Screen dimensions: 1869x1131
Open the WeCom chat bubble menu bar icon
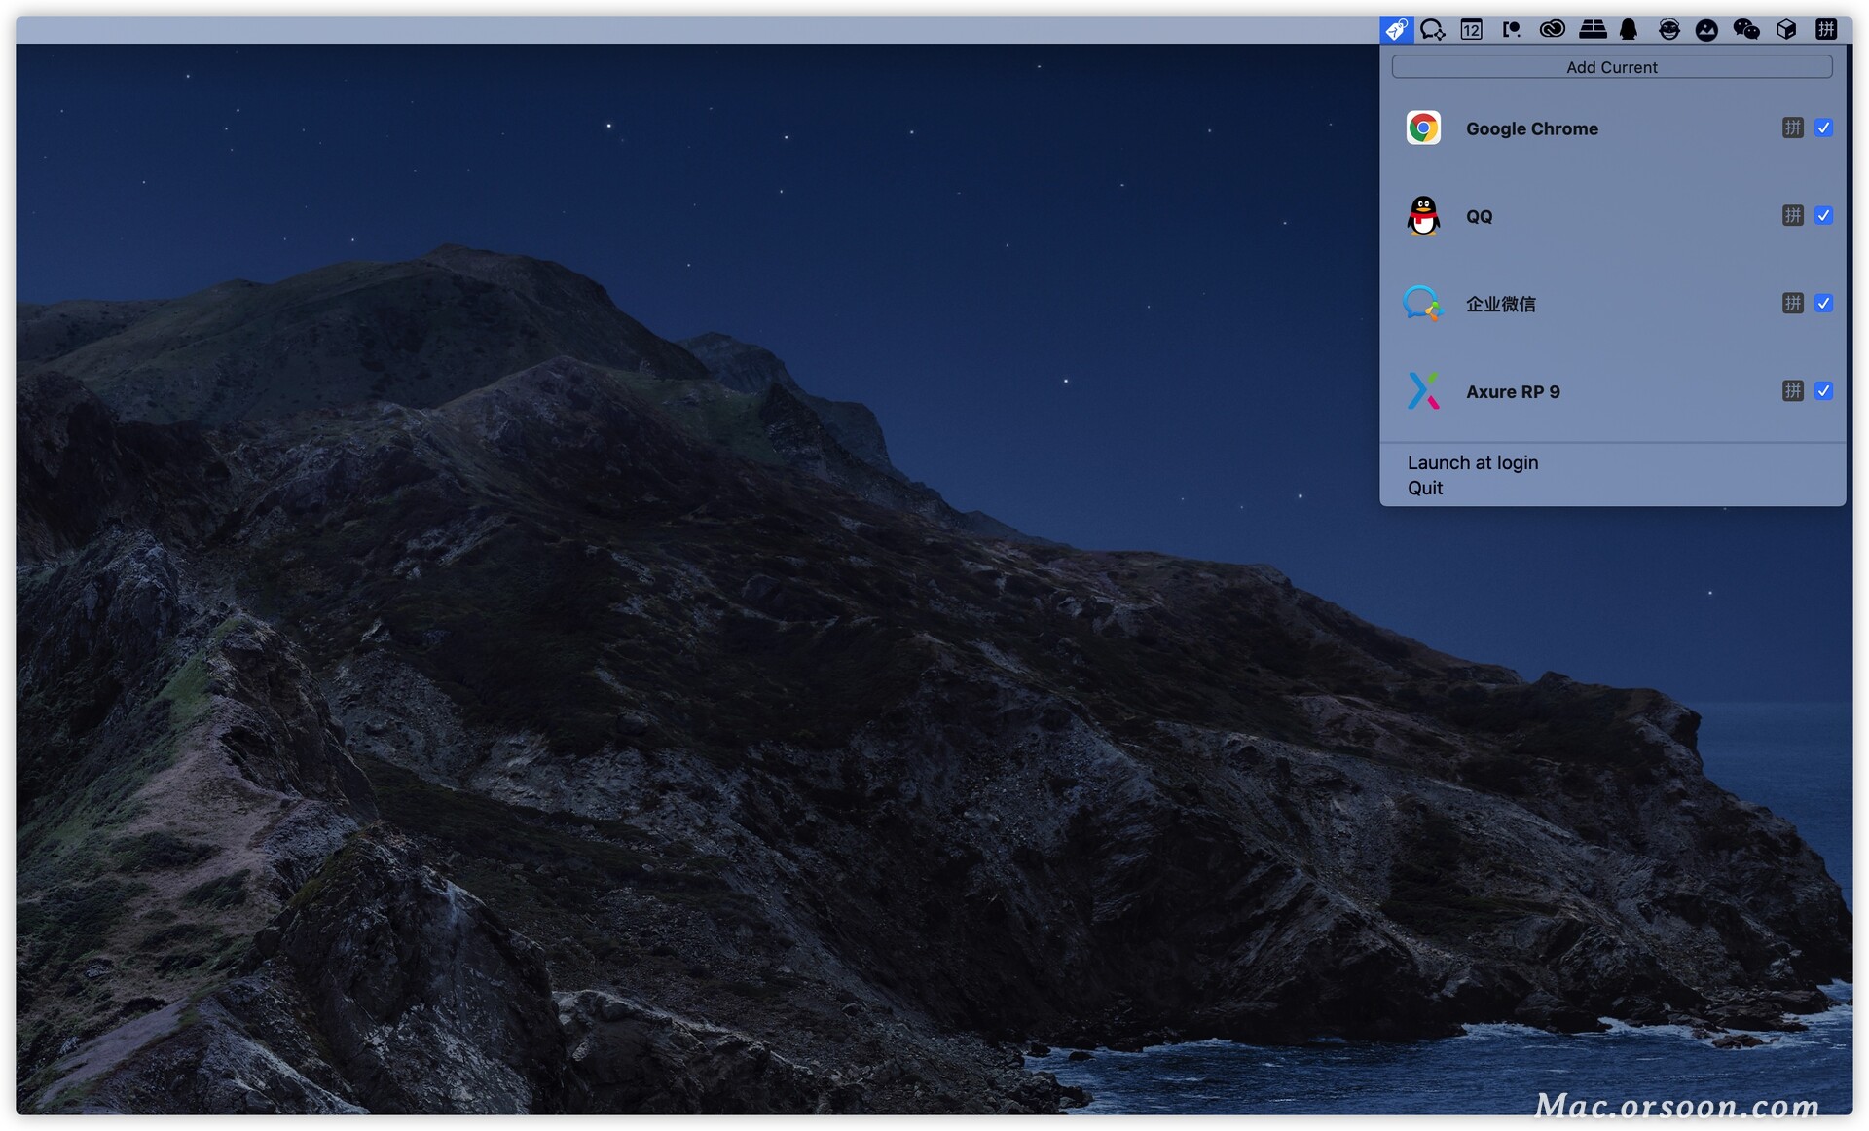point(1432,29)
